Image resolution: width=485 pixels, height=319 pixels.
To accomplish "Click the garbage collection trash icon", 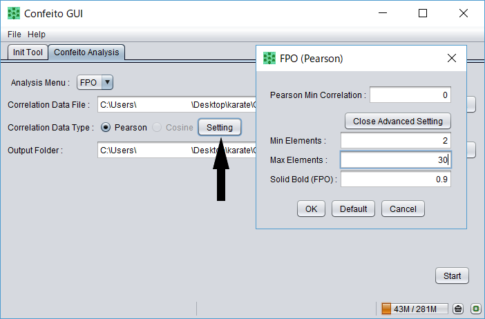I will pos(458,309).
